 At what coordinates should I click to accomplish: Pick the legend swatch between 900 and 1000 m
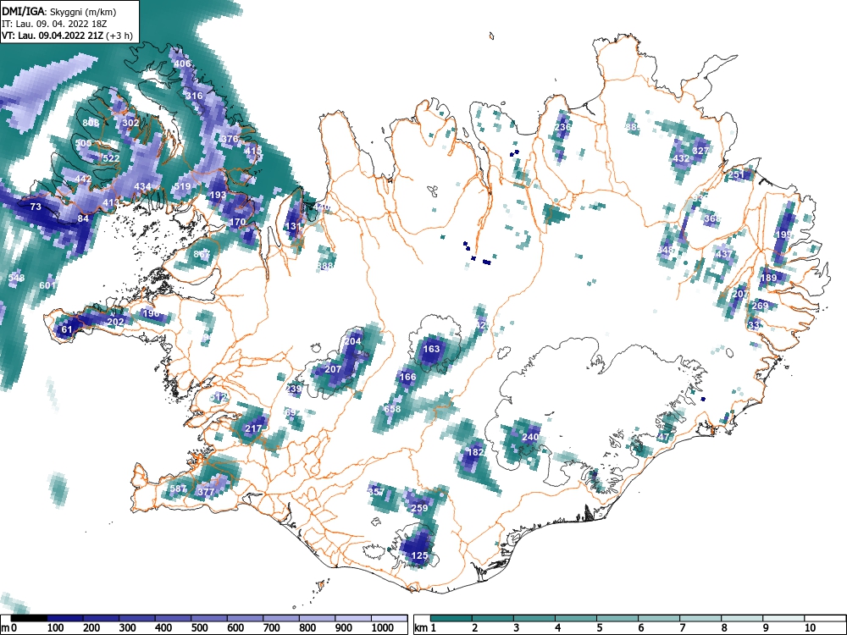354,618
